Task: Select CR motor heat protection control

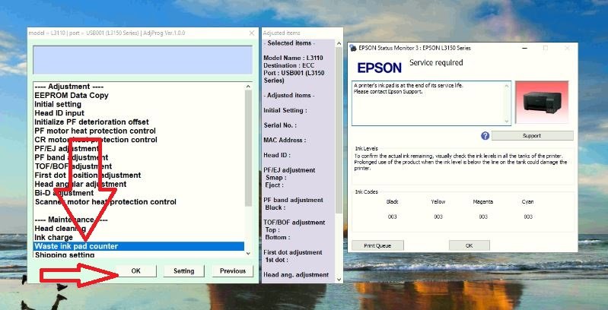Action: click(x=96, y=140)
